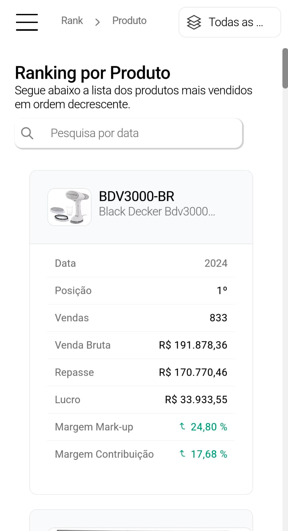Click the breadcrumb chevron separator
This screenshot has width=288, height=531.
pos(97,22)
